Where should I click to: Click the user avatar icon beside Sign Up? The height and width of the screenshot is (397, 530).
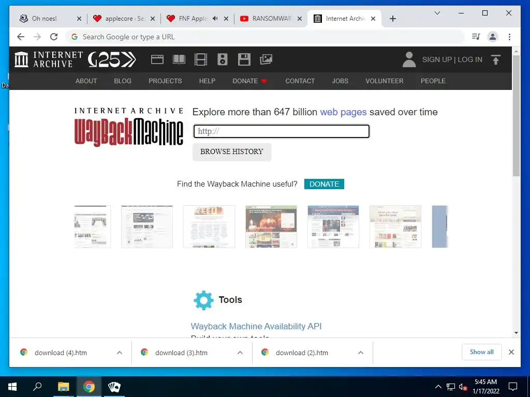pos(409,59)
